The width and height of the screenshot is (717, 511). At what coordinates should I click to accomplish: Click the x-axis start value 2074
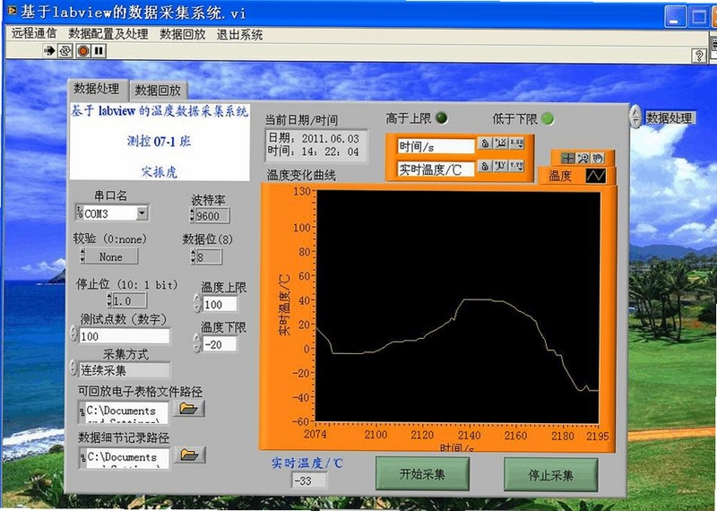point(315,434)
